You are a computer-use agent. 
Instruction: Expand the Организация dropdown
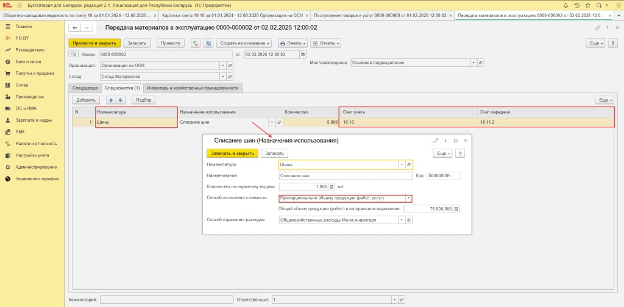pos(223,66)
